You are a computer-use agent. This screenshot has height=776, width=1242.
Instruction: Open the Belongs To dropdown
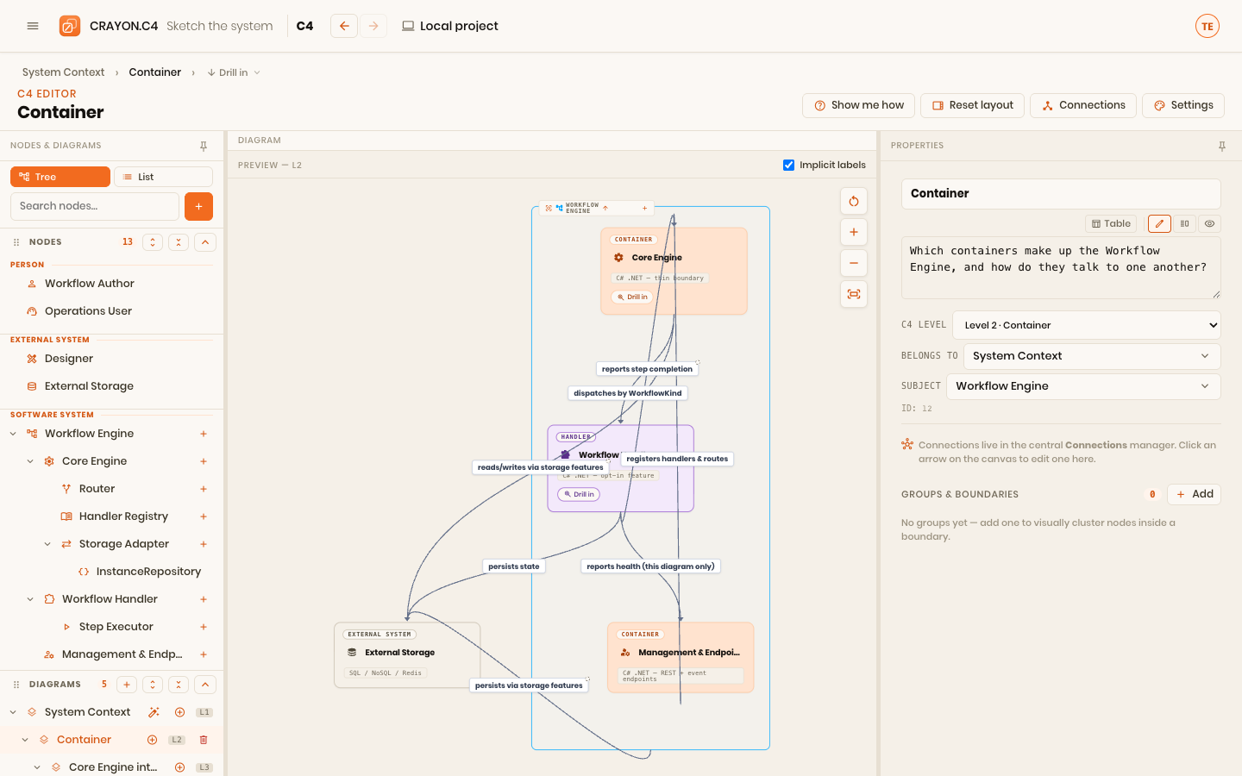(1092, 356)
